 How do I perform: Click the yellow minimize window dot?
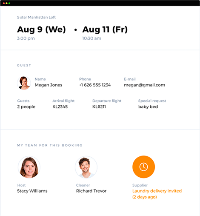coord(6,3)
